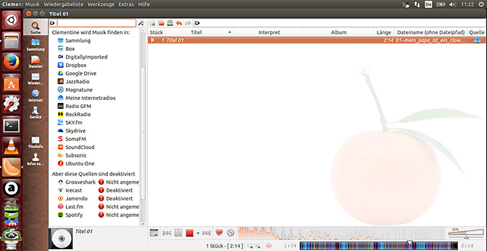Open the Infos zum Interpreten sidebar tab
Viewport: 487px width, 251px height.
pyautogui.click(x=35, y=160)
